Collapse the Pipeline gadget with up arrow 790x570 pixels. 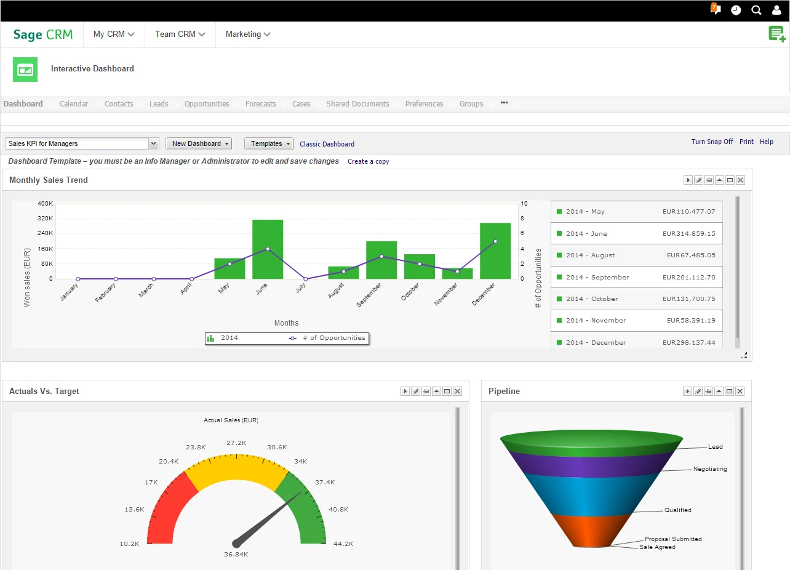pos(719,391)
